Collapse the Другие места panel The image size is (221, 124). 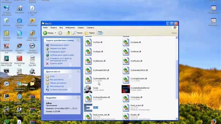coord(78,71)
